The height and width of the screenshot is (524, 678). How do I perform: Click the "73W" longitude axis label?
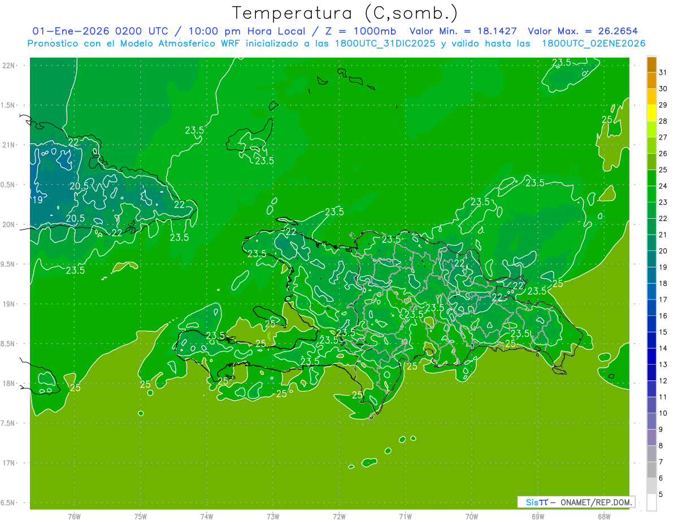[273, 517]
